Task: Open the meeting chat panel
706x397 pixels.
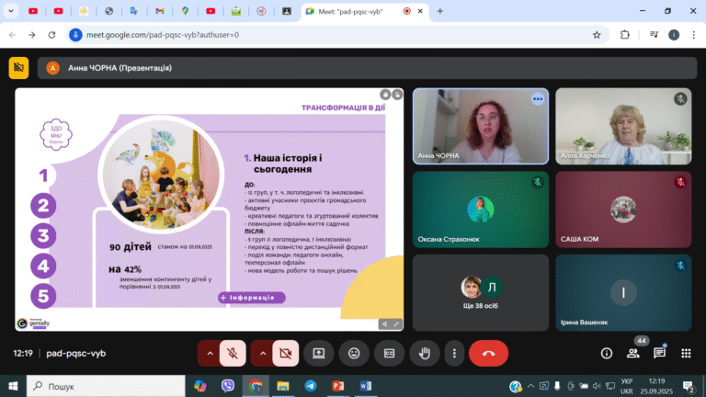Action: click(x=660, y=353)
